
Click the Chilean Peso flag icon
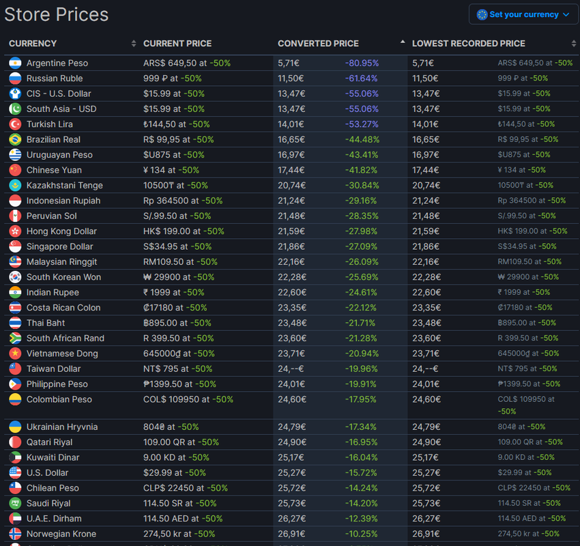point(15,488)
